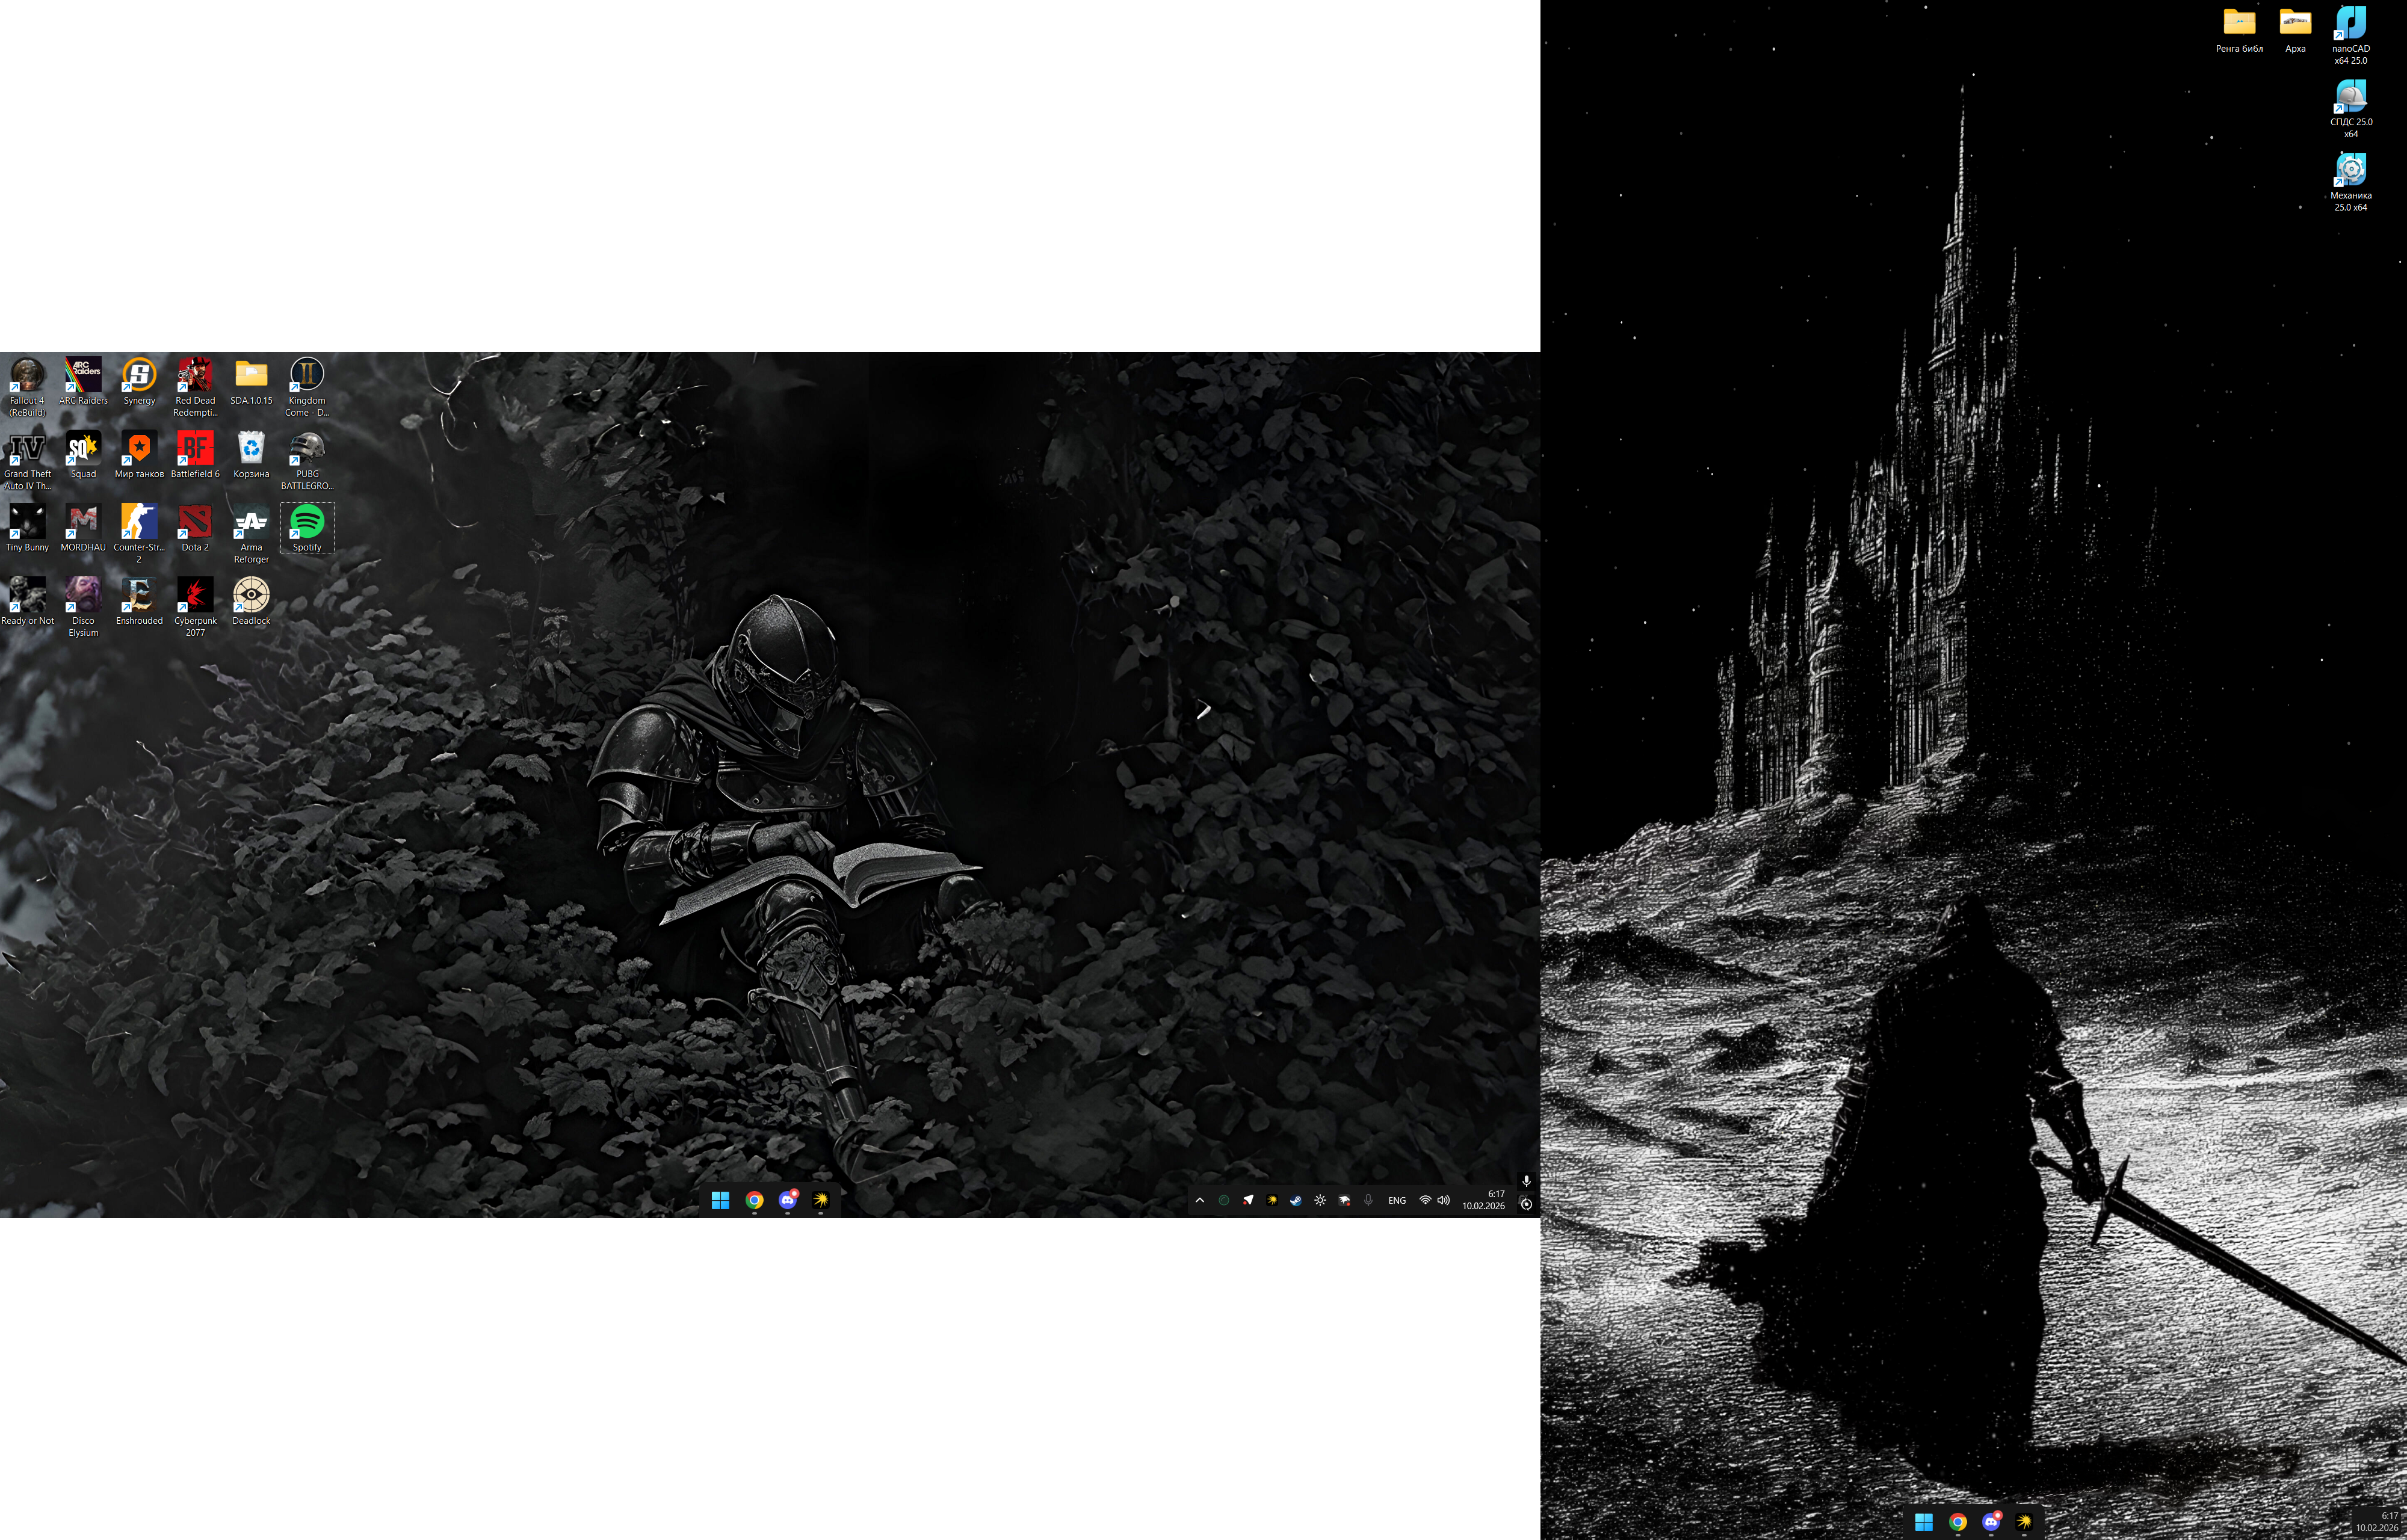Open the Wi-Fi network quick settings
The width and height of the screenshot is (2407, 1540).
click(1424, 1200)
